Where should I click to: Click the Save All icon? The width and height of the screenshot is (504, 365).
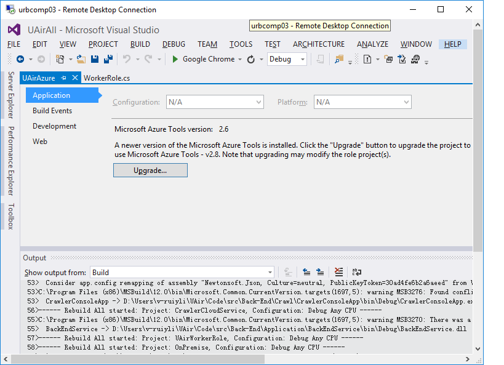pyautogui.click(x=108, y=59)
